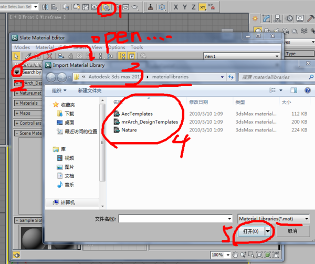Open the Hierarchy panel tab

click(277, 19)
